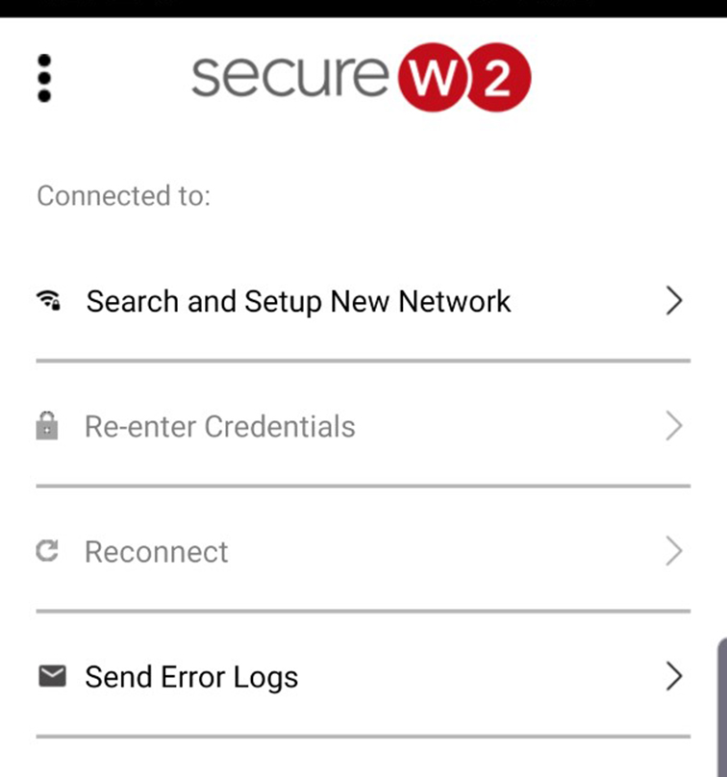Click the black status bar at top
Viewport: 727px width, 777px height.
click(363, 8)
